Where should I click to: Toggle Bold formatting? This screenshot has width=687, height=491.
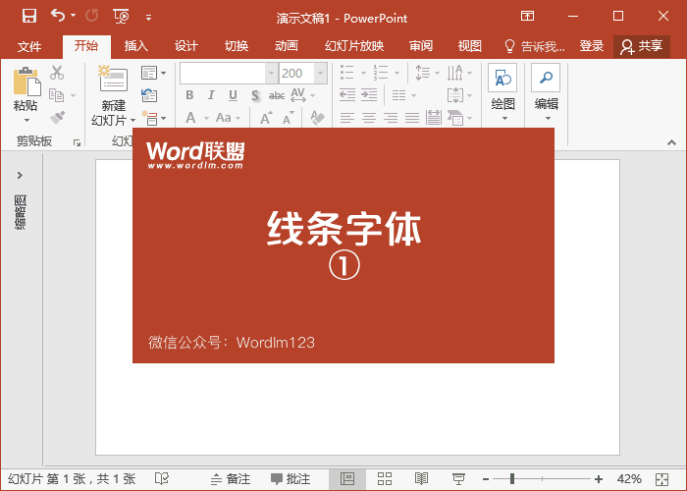click(189, 95)
